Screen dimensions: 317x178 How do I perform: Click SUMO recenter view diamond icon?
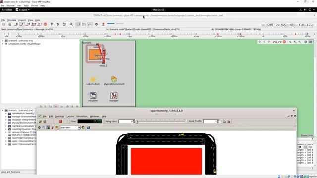[x=39, y=128]
